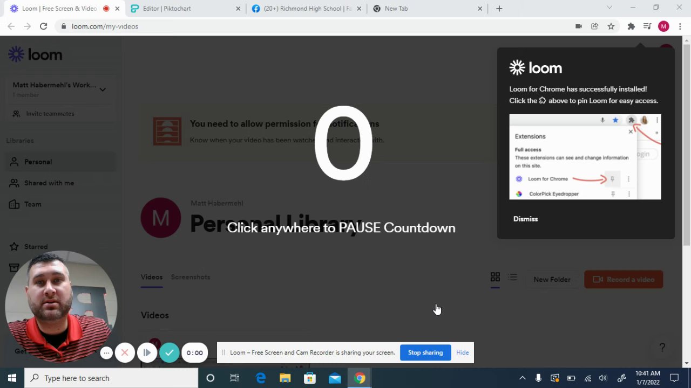Image resolution: width=691 pixels, height=388 pixels.
Task: Open volume control in system tray
Action: [x=603, y=378]
